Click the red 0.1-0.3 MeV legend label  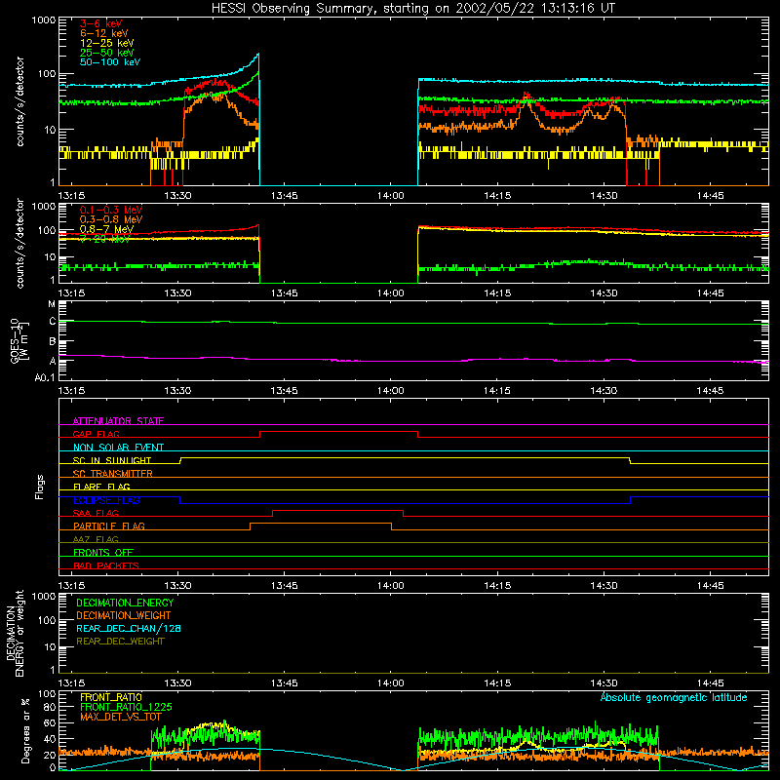coord(111,210)
